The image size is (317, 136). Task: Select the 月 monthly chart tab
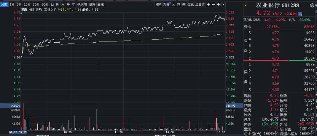point(63,4)
